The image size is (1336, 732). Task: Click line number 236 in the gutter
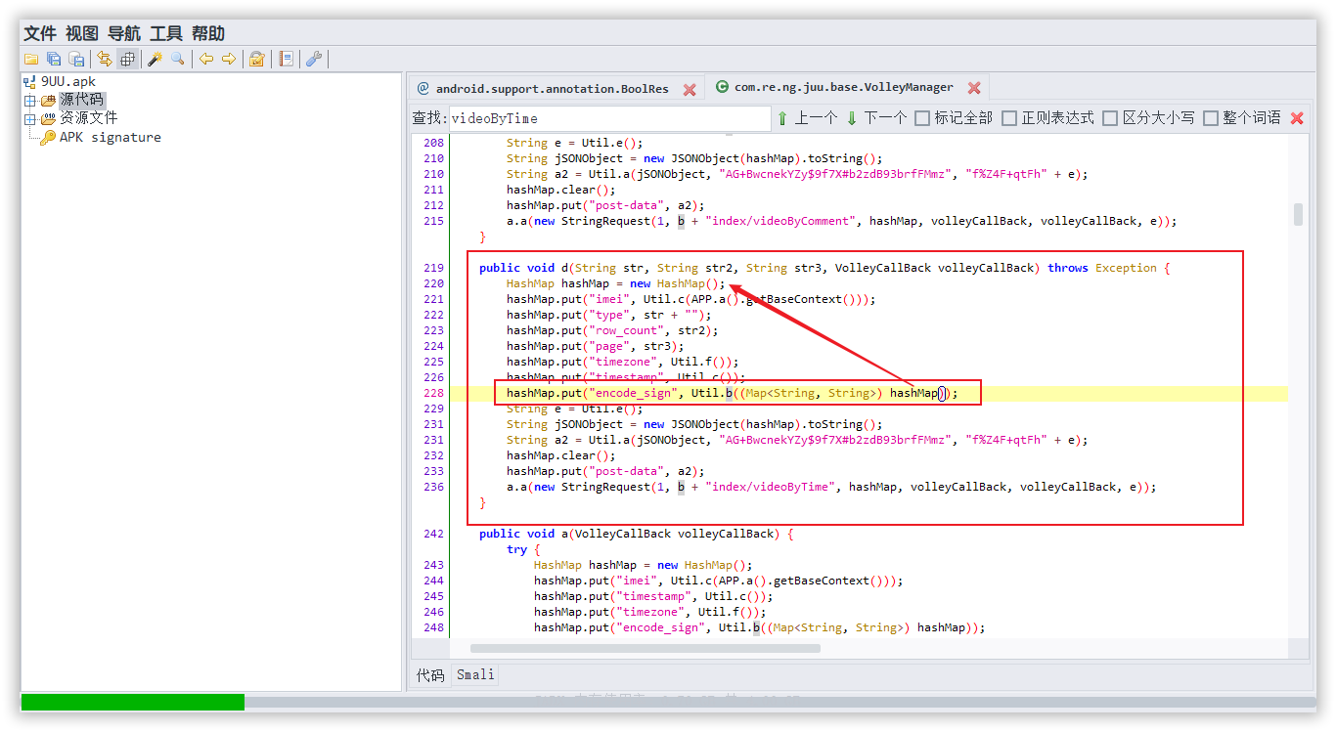coord(433,487)
